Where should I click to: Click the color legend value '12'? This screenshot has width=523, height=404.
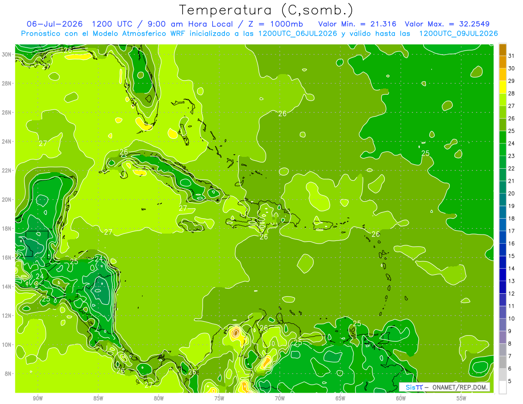tap(512, 294)
